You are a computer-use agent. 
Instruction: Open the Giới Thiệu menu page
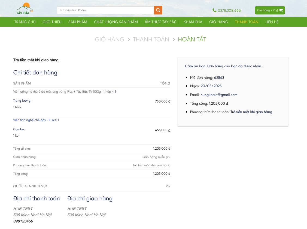[52, 22]
